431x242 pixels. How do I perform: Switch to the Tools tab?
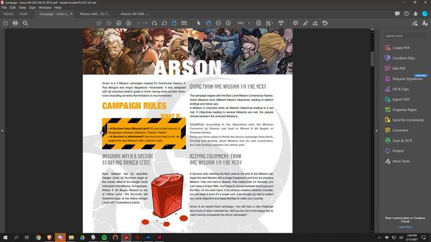pyautogui.click(x=24, y=13)
